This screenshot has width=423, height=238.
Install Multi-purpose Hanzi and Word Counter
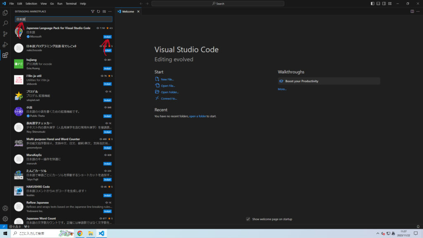(107, 148)
